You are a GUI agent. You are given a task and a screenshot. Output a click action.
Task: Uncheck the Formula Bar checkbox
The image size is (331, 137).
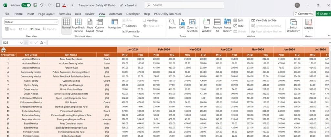[124, 32]
